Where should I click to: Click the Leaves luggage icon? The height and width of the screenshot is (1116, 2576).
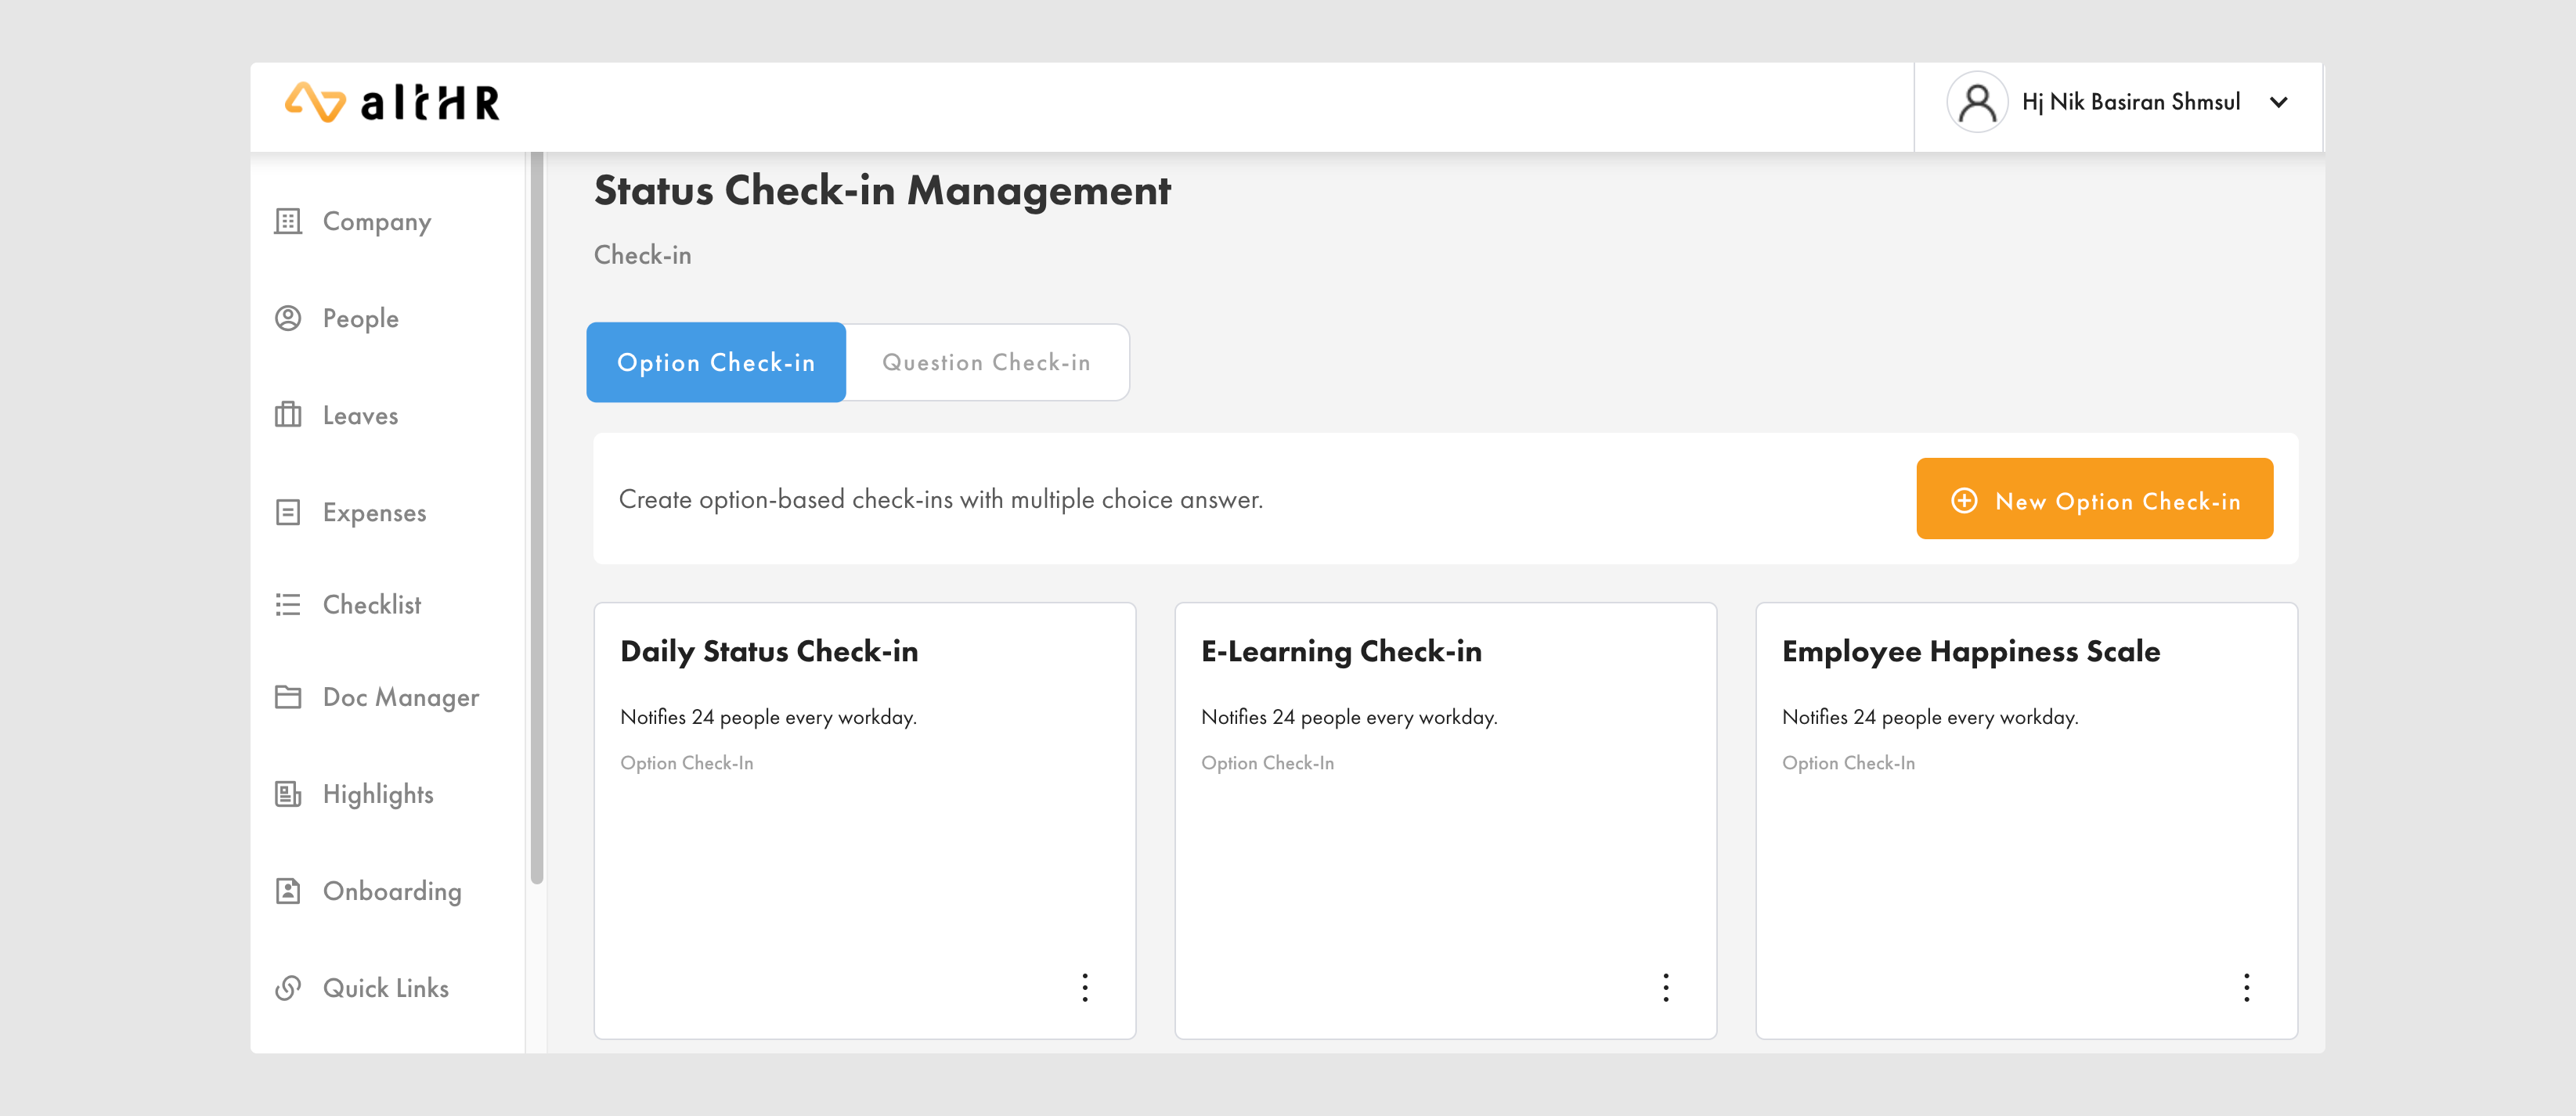point(288,415)
